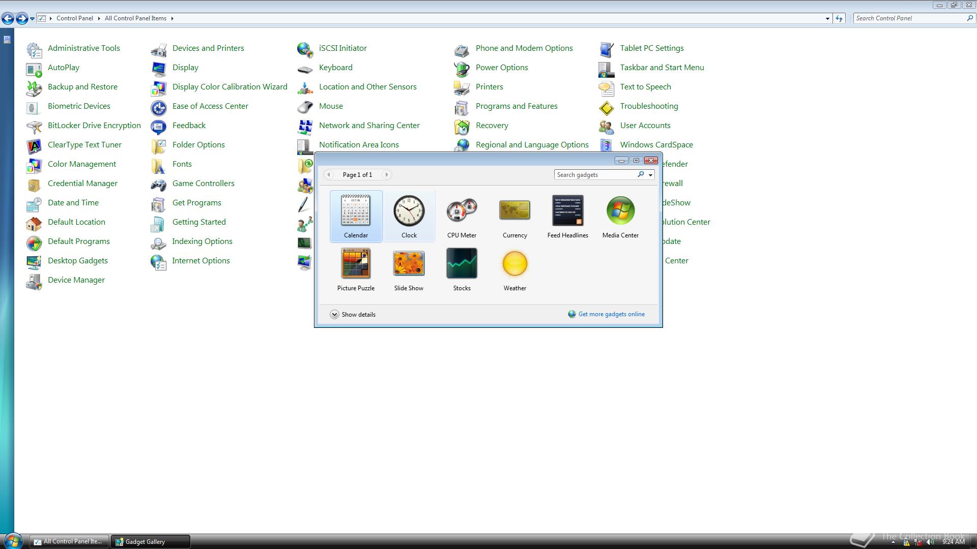977x549 pixels.
Task: Open Date and Time settings
Action: (x=73, y=202)
